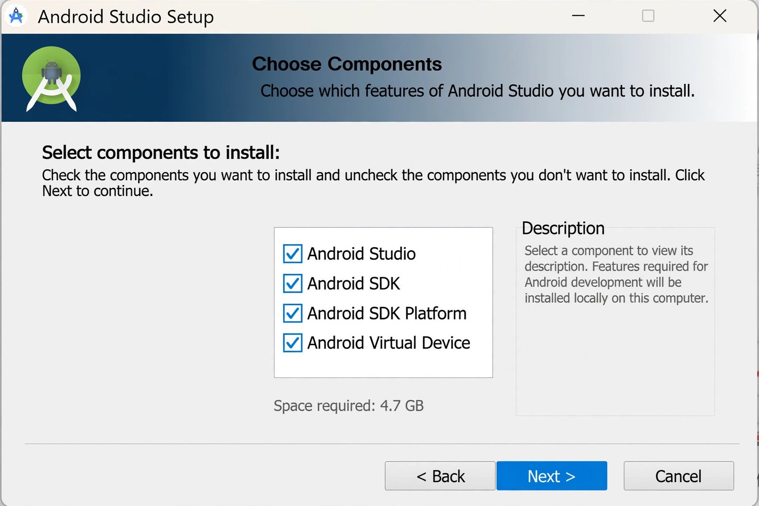759x506 pixels.
Task: Click the 'Space required: 4.7 GB' text
Action: (x=349, y=406)
